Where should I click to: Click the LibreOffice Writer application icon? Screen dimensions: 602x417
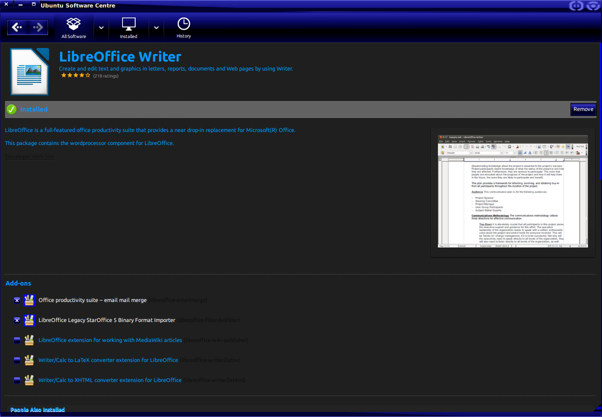30,71
